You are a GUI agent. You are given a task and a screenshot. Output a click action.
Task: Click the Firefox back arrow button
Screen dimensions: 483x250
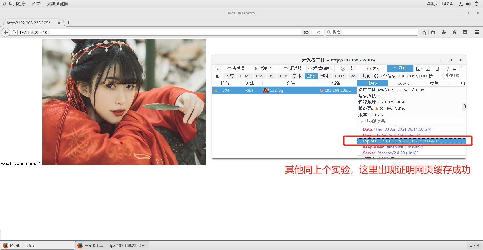[6, 32]
